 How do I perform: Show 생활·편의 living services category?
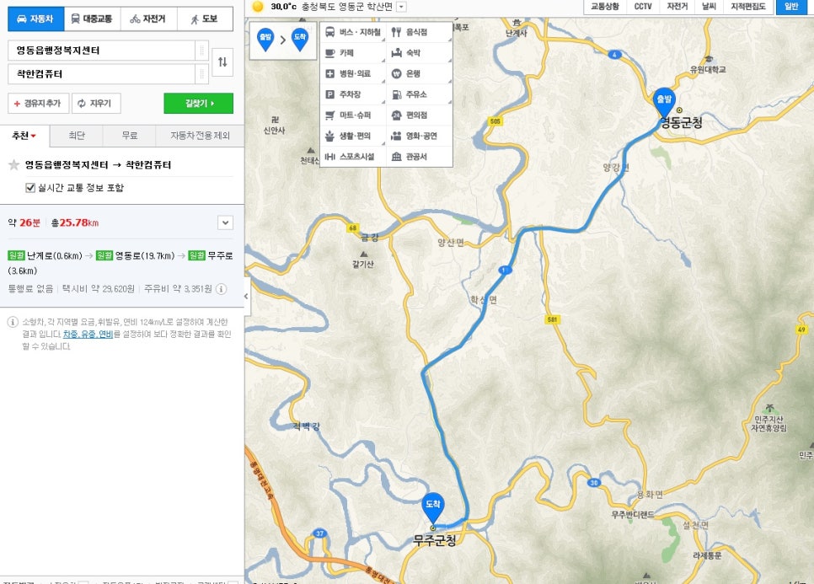coord(353,136)
